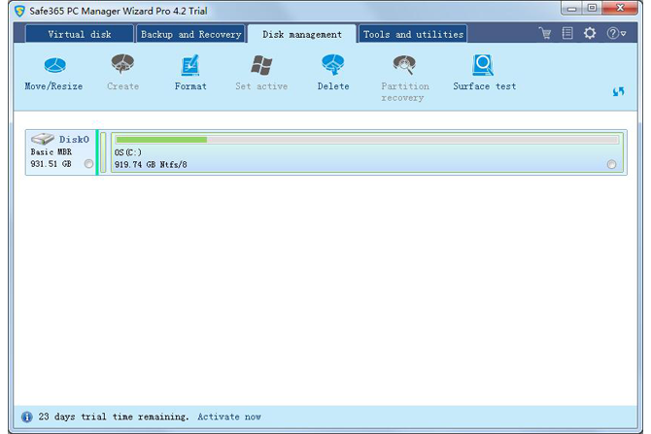Click the Basic MBR disk text

coord(51,151)
